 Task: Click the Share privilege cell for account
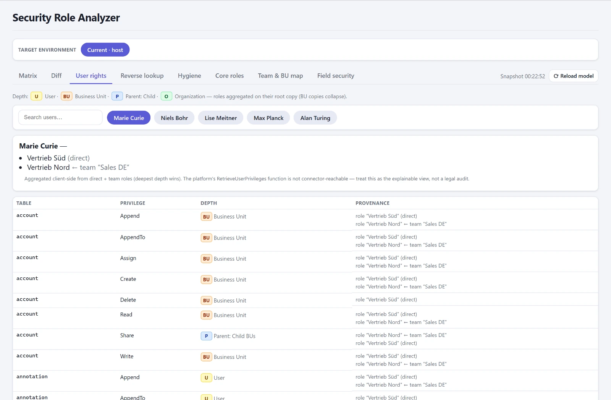click(x=127, y=335)
